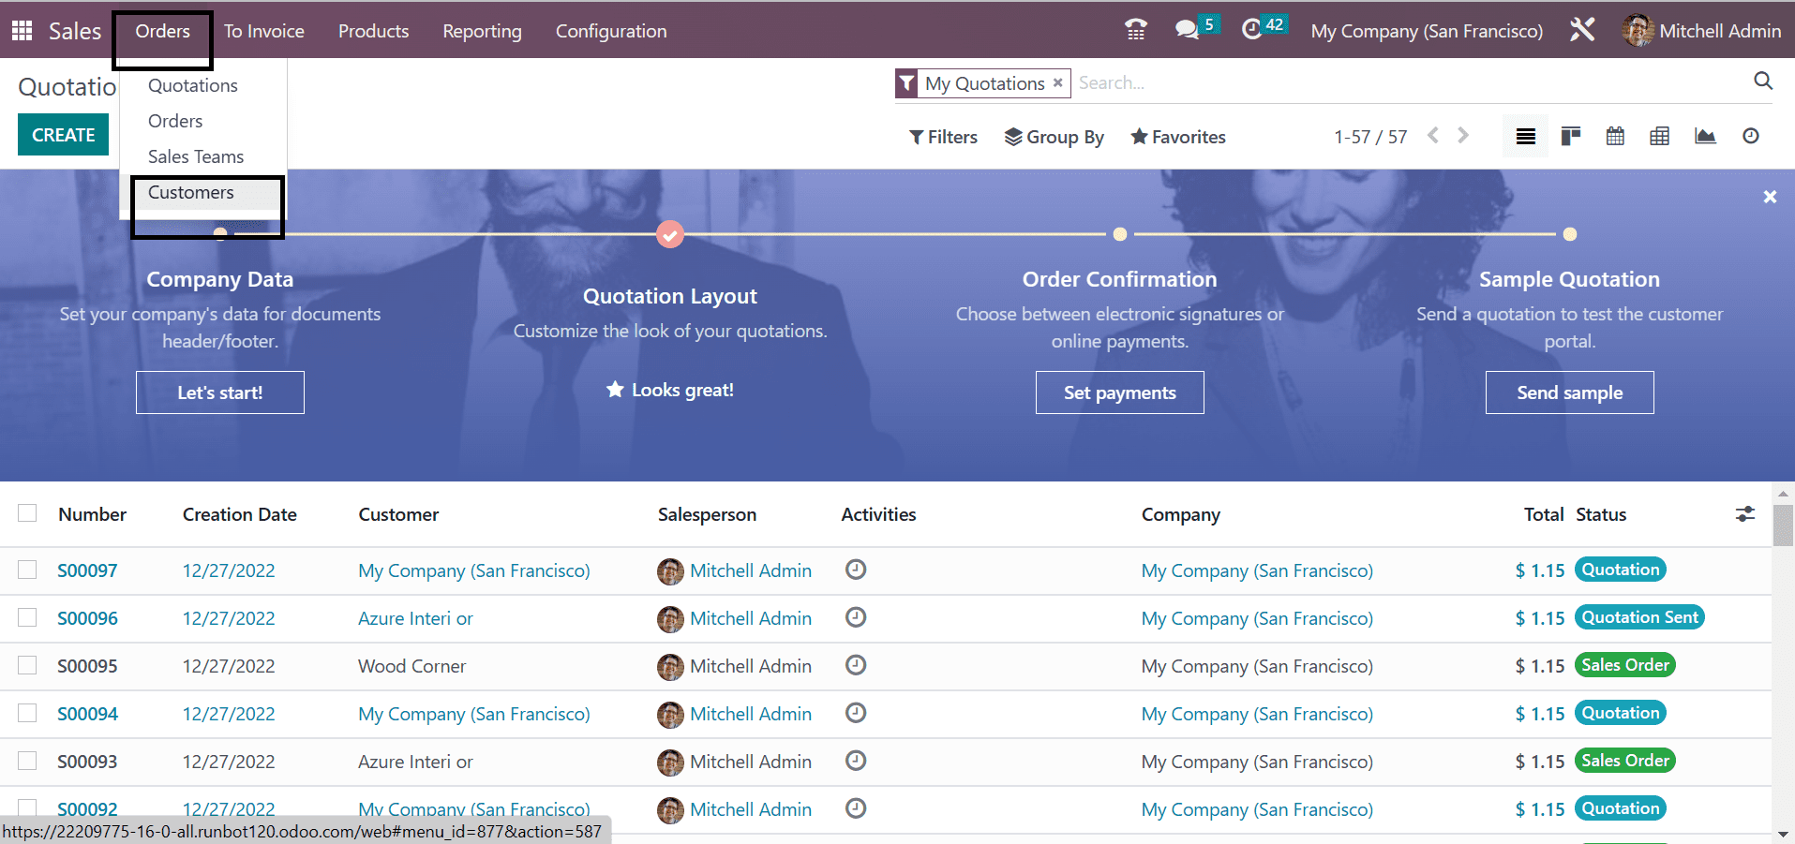Open the Filters dropdown
This screenshot has width=1795, height=844.
click(943, 137)
